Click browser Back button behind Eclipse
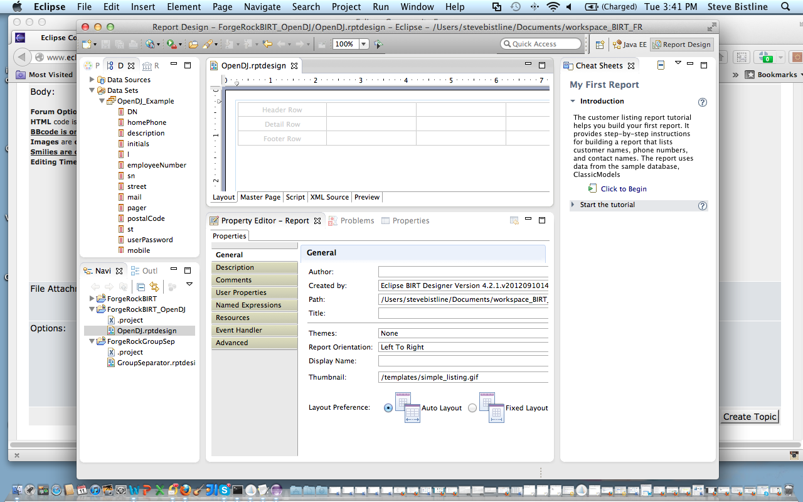This screenshot has height=502, width=803. 21,56
